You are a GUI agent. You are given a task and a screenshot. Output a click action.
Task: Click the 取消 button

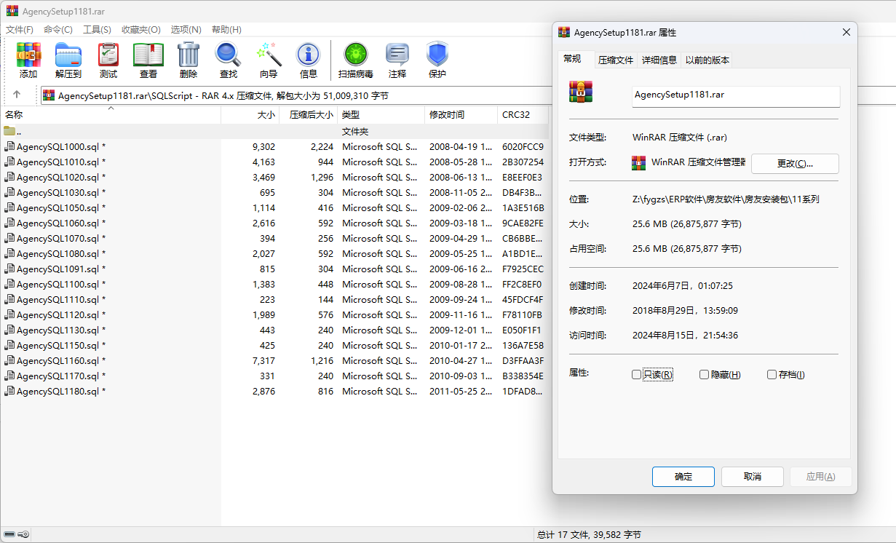click(x=753, y=477)
